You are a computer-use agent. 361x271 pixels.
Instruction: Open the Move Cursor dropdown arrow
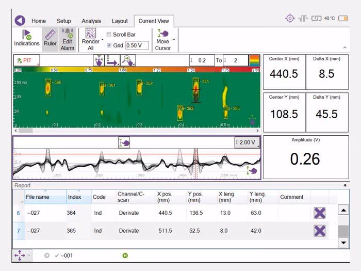[x=174, y=40]
